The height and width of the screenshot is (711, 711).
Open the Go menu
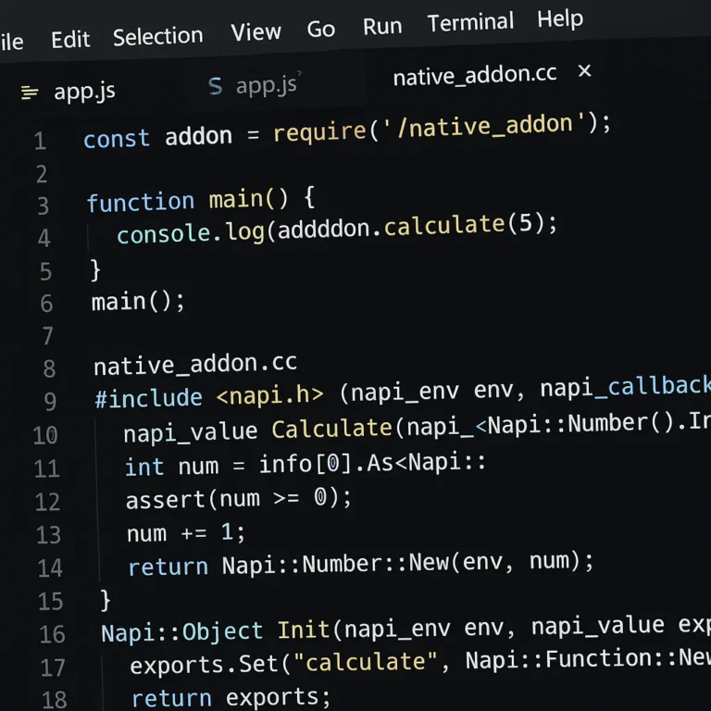pyautogui.click(x=320, y=29)
